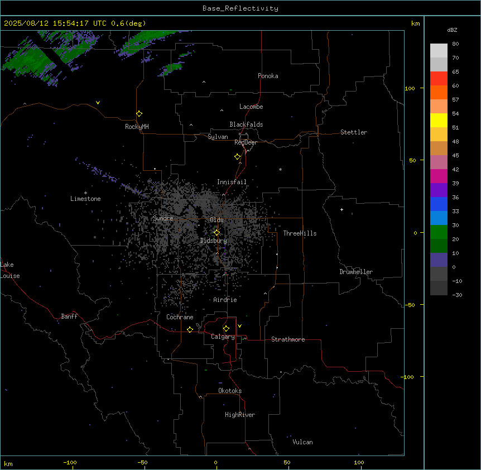
Task: Click the asterisk marker above Limestone
Action: click(x=85, y=193)
